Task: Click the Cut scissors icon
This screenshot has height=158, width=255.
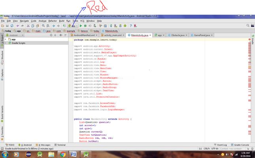Action: coord(28,26)
